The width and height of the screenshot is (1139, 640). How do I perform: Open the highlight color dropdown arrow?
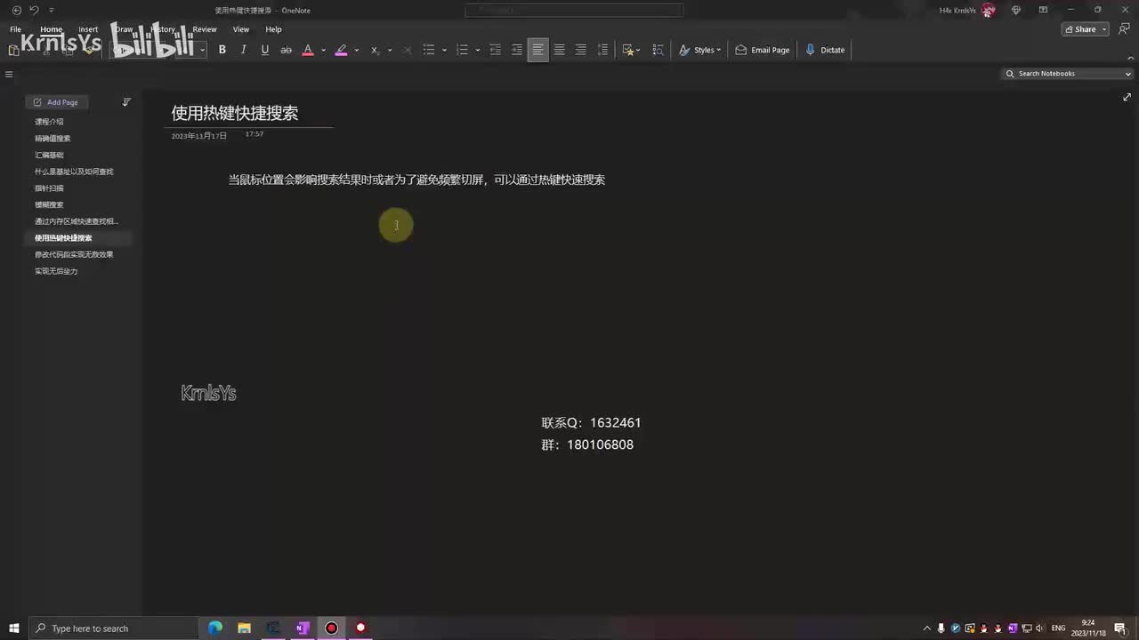(357, 50)
